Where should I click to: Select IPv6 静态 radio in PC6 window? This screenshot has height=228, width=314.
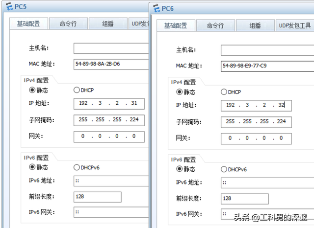pos(179,169)
